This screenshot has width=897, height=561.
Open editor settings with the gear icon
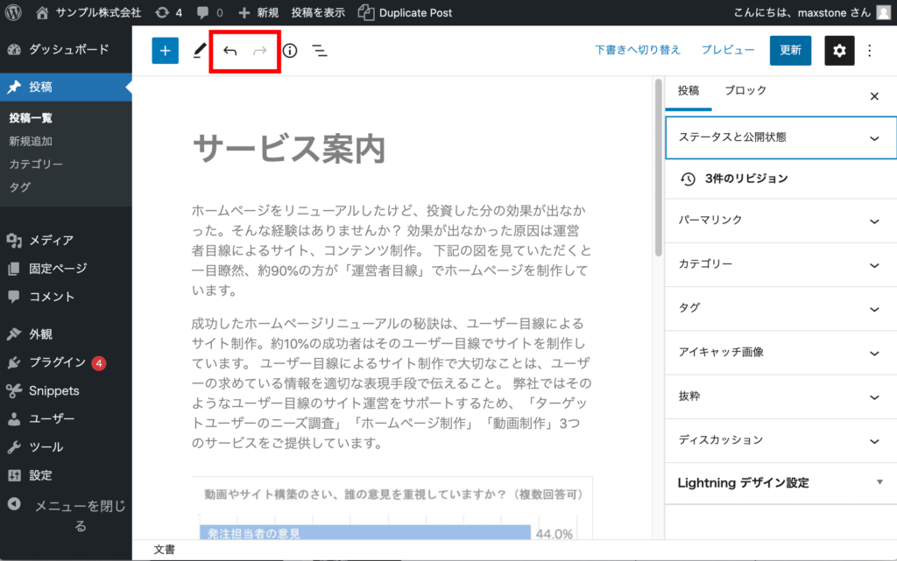coord(838,51)
